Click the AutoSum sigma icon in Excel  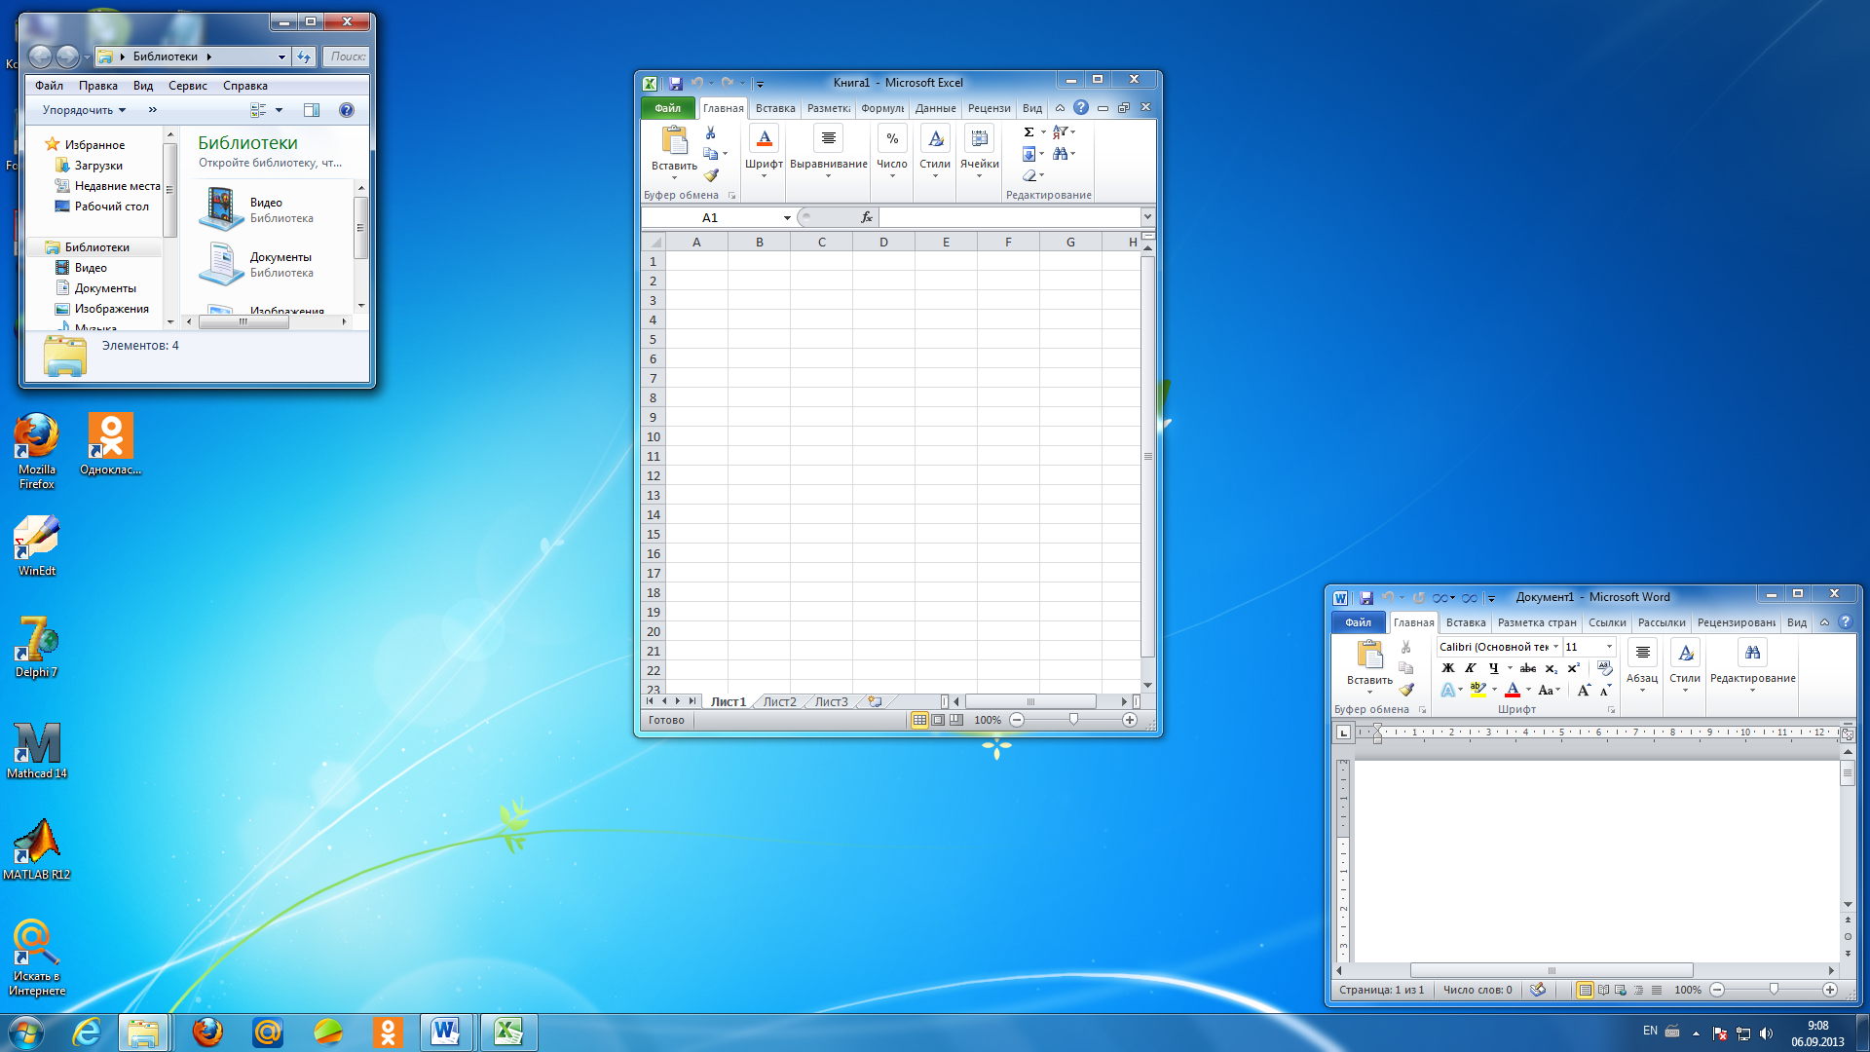1028,131
